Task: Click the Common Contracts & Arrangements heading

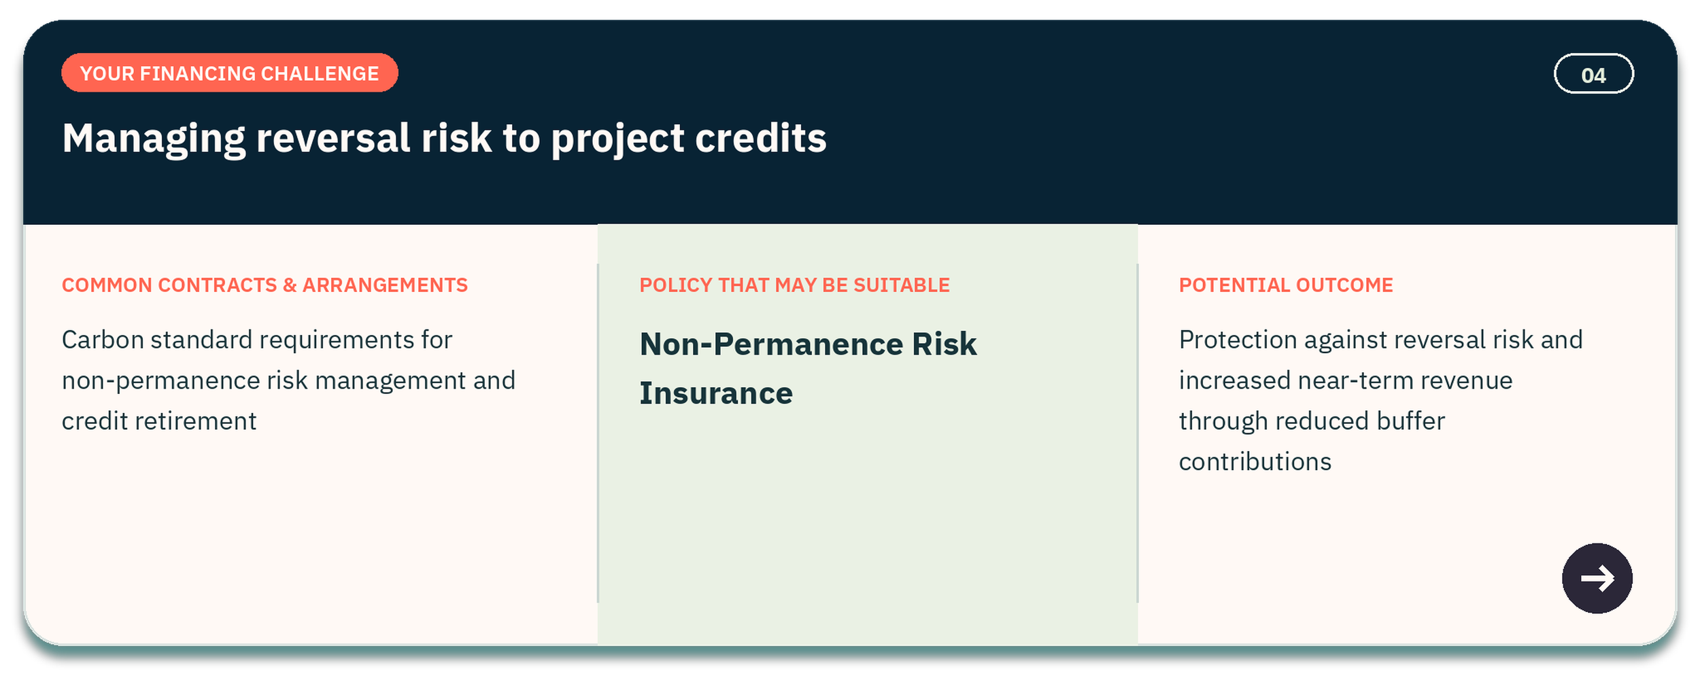Action: pyautogui.click(x=265, y=285)
